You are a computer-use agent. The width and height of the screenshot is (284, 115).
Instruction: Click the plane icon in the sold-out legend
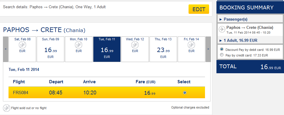tap(6, 108)
